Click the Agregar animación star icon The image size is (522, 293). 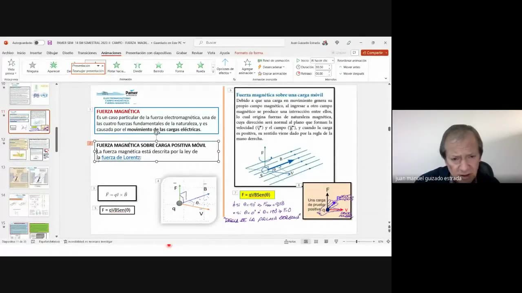pyautogui.click(x=248, y=62)
